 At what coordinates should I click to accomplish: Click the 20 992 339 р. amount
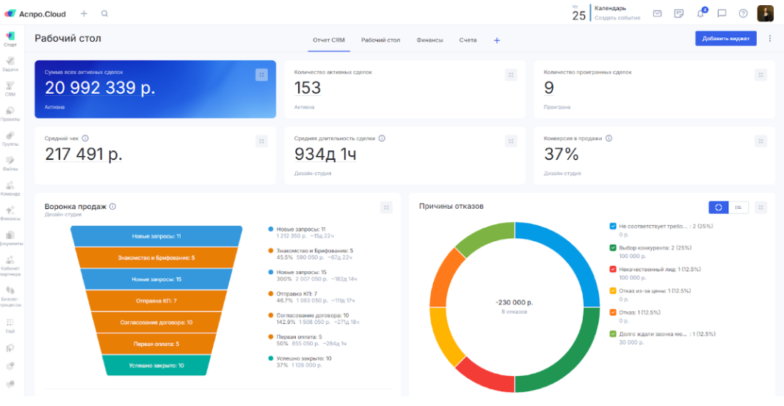coord(100,88)
